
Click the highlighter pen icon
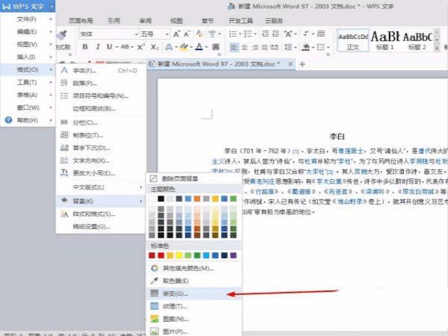click(x=184, y=47)
